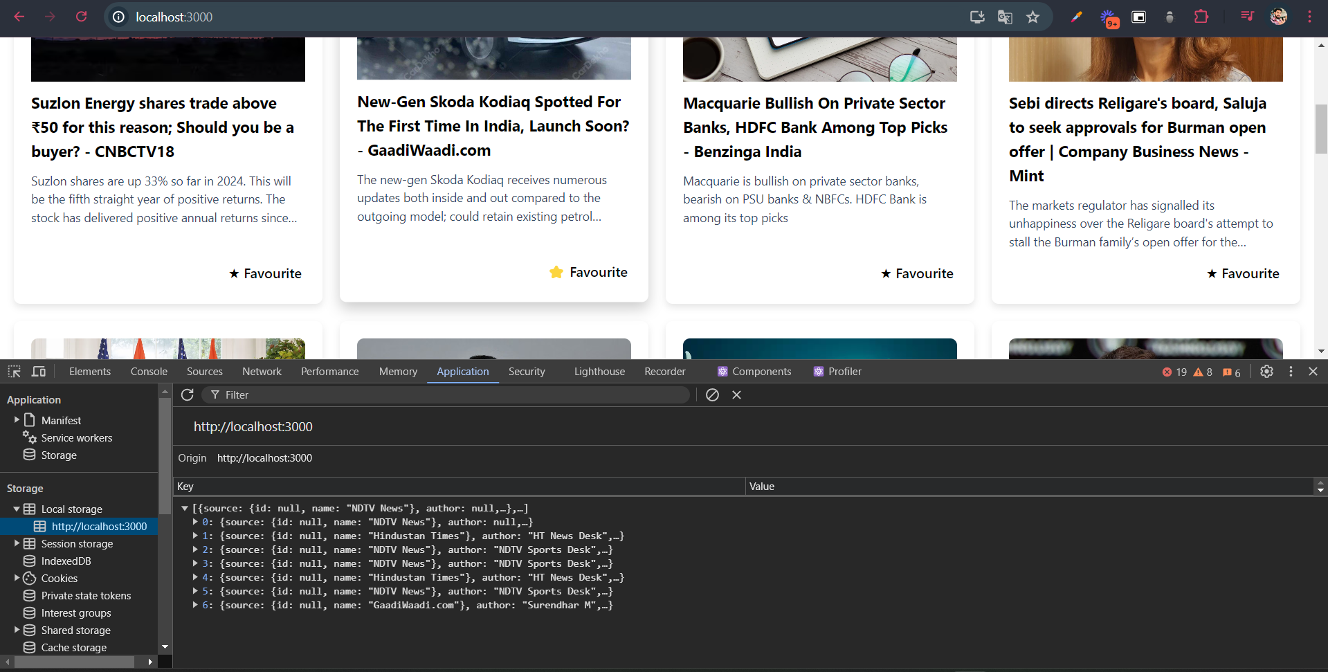Image resolution: width=1328 pixels, height=672 pixels.
Task: Favourite the Macquarie Bullish article
Action: pos(918,273)
